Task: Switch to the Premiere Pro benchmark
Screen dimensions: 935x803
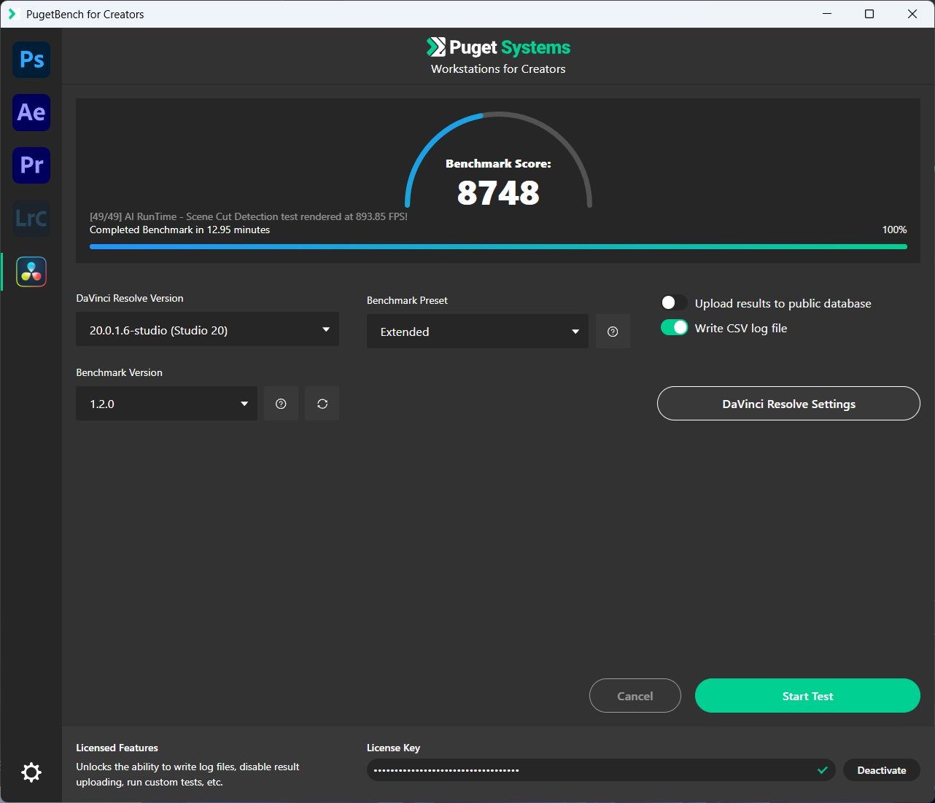Action: tap(31, 165)
